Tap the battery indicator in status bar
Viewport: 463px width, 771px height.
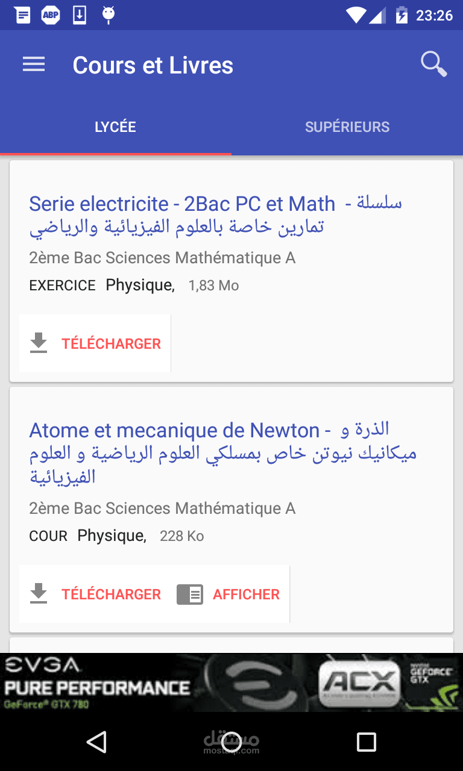coord(402,15)
